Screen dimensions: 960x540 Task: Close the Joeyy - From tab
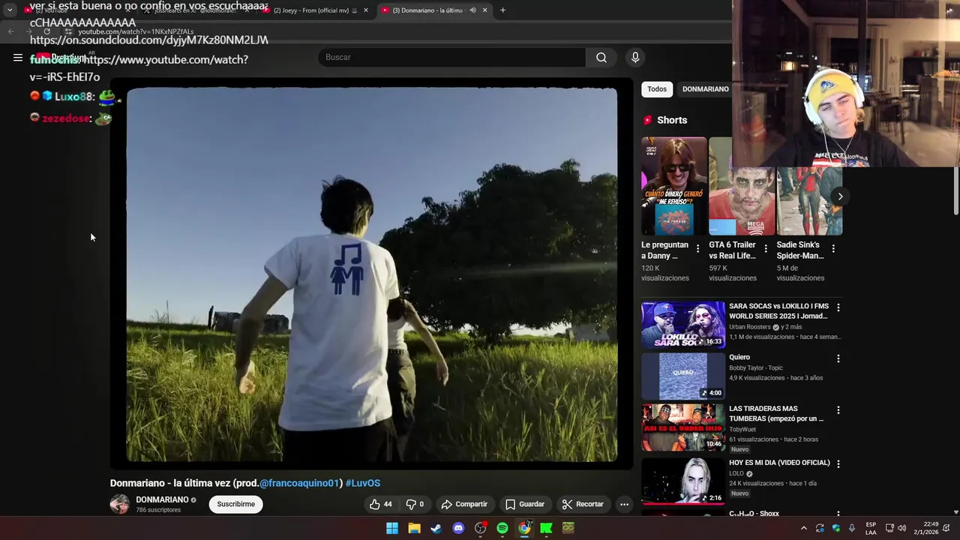pos(366,10)
